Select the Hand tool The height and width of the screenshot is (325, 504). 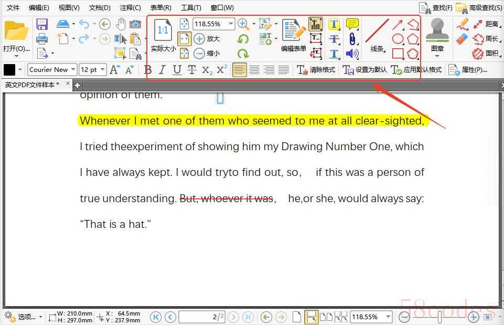click(x=121, y=24)
